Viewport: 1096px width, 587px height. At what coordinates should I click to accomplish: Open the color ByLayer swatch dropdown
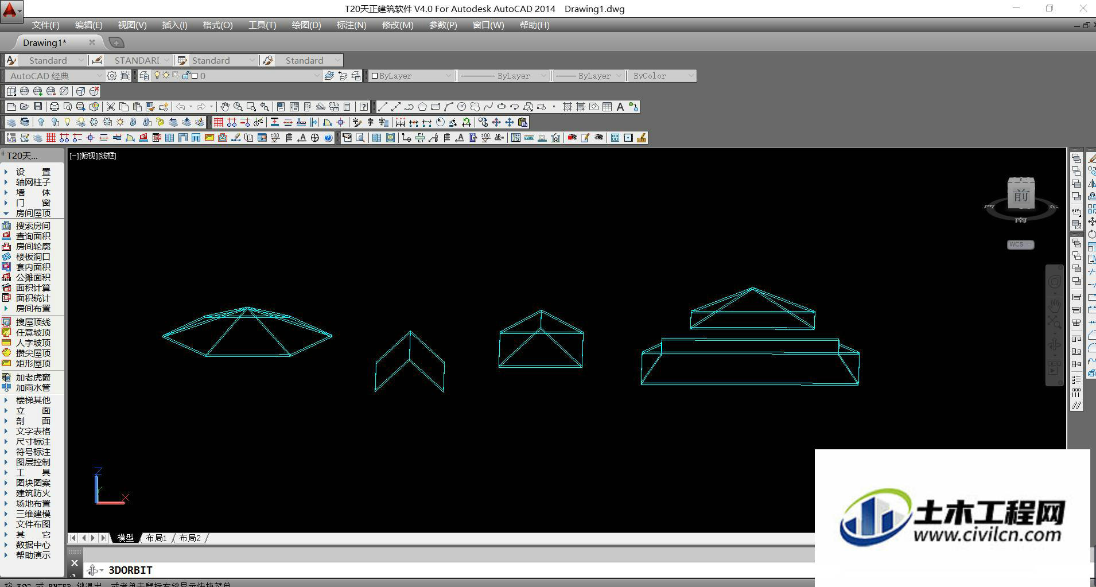pos(411,76)
